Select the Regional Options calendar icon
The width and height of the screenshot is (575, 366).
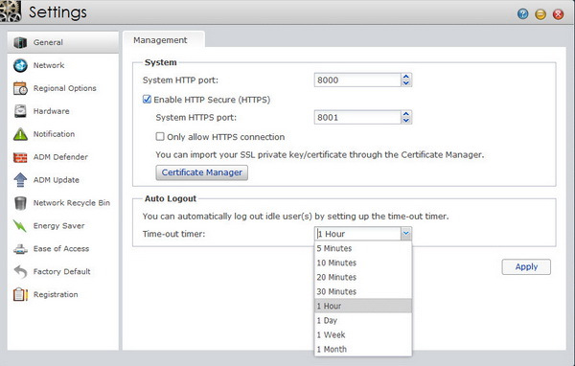tap(20, 88)
